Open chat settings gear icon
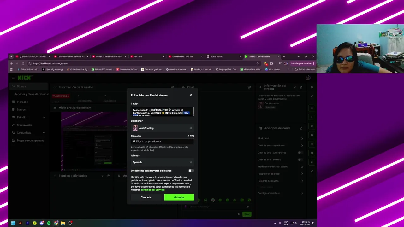 click(239, 214)
